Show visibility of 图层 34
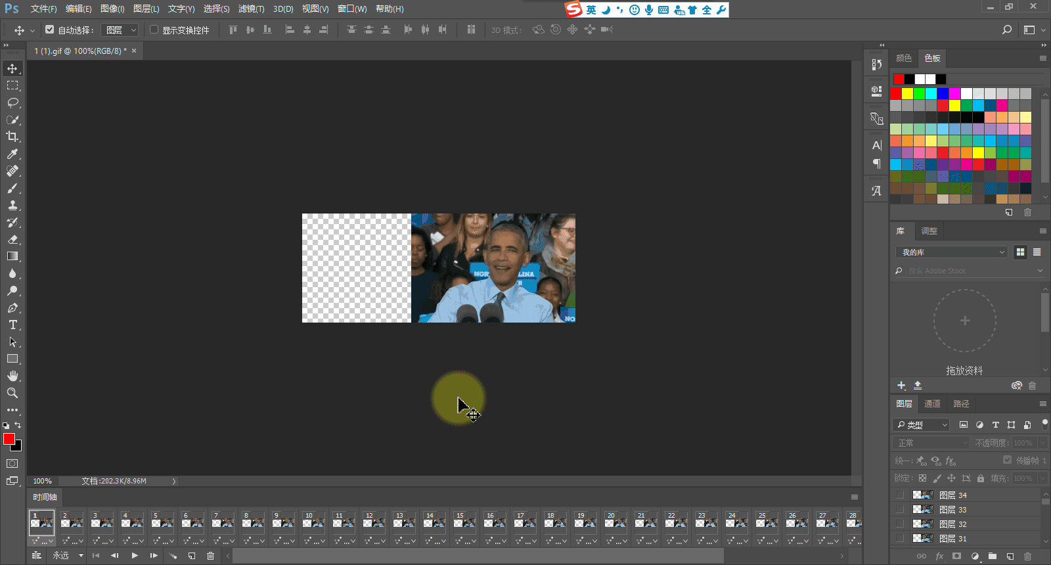Image resolution: width=1051 pixels, height=565 pixels. tap(900, 495)
